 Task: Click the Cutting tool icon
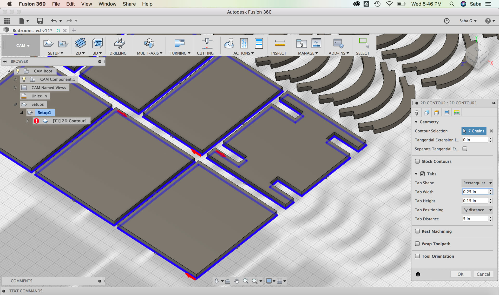207,44
